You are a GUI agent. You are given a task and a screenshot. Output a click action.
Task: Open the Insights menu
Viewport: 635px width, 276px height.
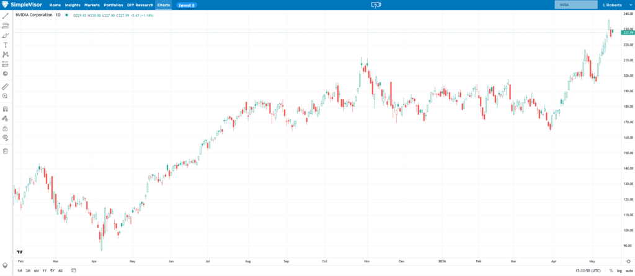tap(73, 5)
